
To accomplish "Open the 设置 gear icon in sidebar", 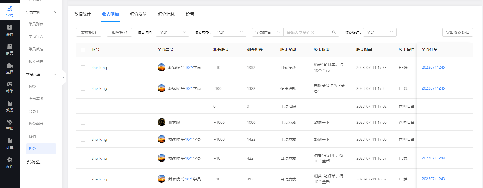I will tap(10, 159).
